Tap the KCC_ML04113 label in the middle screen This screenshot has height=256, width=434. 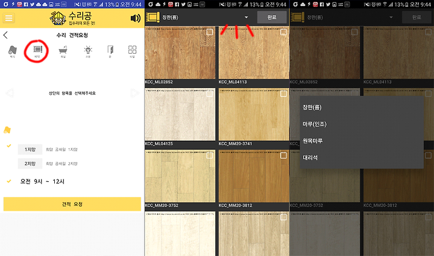(x=233, y=82)
